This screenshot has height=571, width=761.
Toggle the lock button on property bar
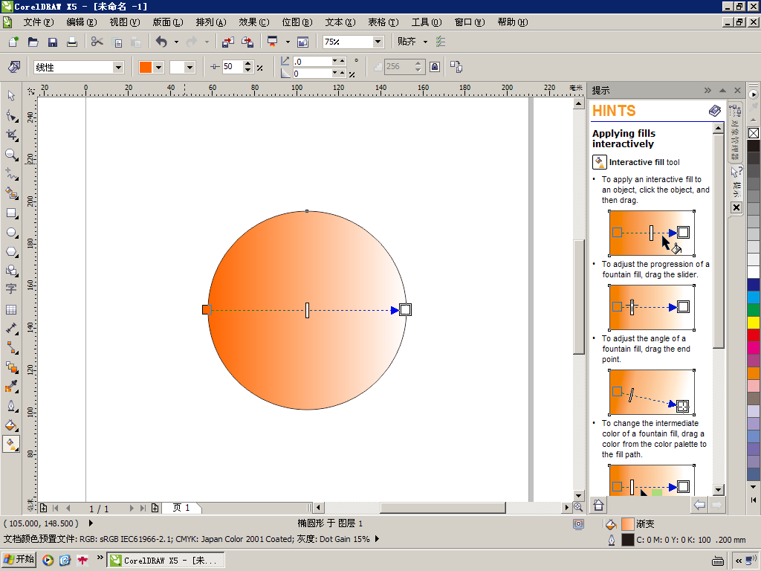(435, 67)
